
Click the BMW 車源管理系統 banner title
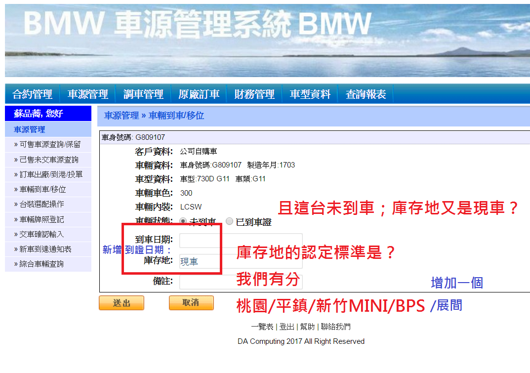(x=198, y=24)
